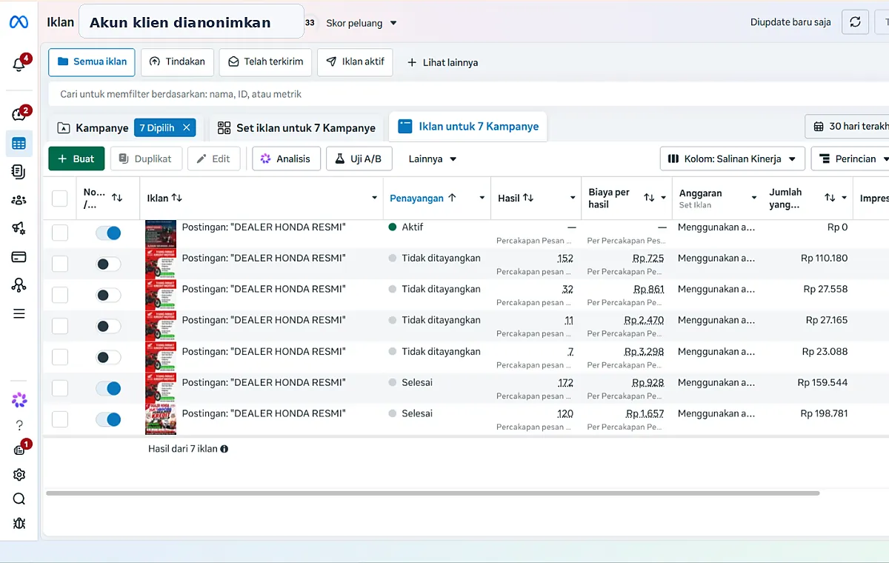This screenshot has height=563, width=889.
Task: Open the thumbnail of the Aktif ad
Action: [161, 234]
